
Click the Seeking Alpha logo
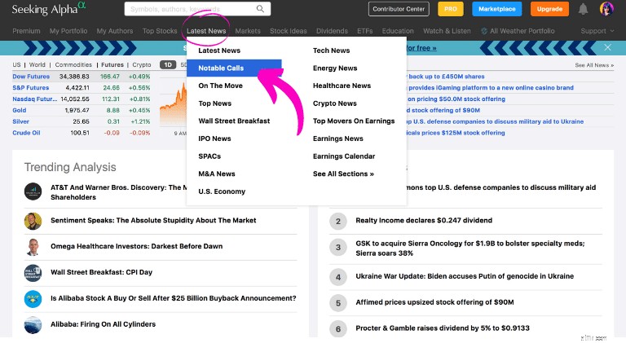coord(48,9)
